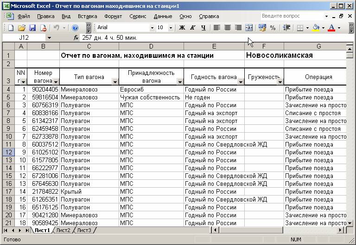Image resolution: width=356 pixels, height=245 pixels.
Task: Apply the yellow fill color
Action: [x=316, y=28]
